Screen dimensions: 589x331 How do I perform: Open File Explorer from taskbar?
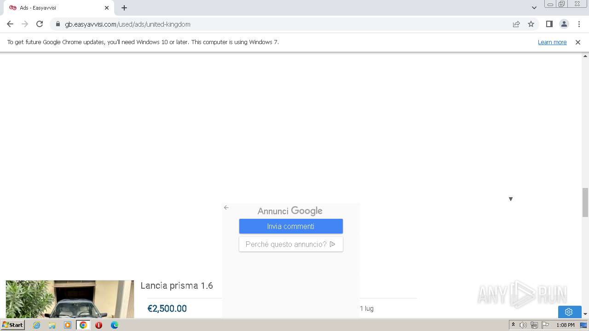coord(52,325)
